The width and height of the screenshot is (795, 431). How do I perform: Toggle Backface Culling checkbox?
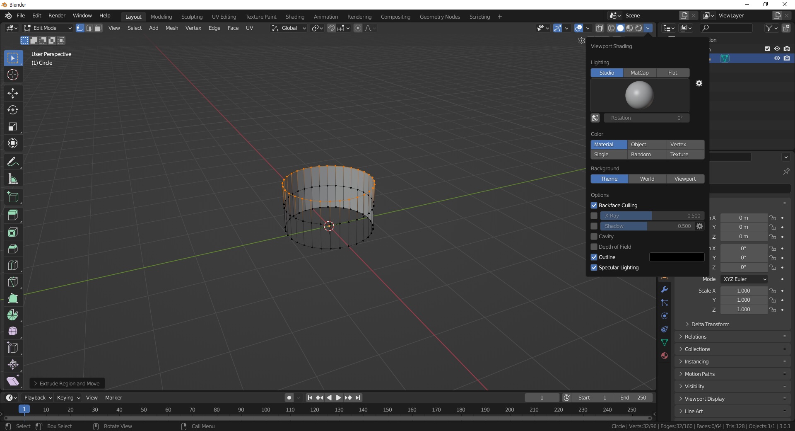594,206
